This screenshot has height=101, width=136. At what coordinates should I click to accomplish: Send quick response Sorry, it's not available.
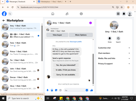(66, 75)
